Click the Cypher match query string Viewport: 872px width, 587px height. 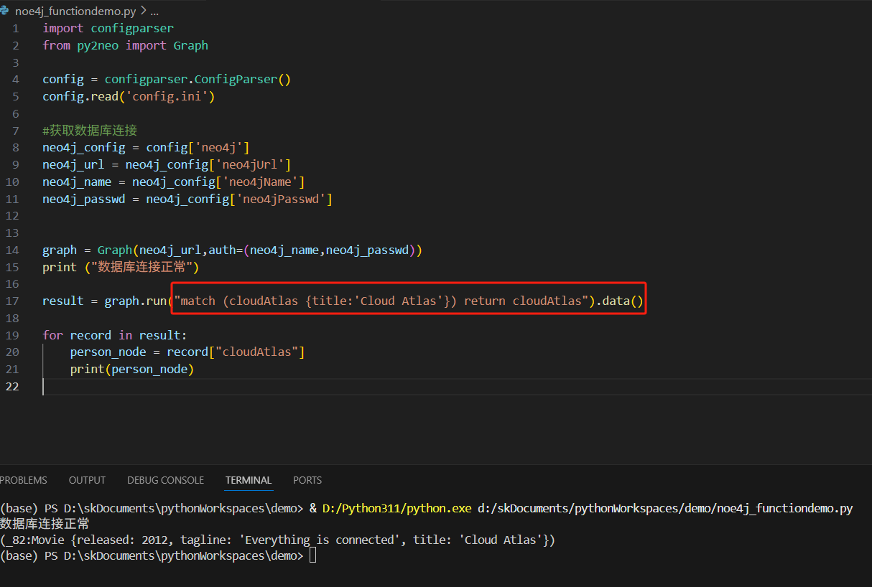click(x=381, y=301)
